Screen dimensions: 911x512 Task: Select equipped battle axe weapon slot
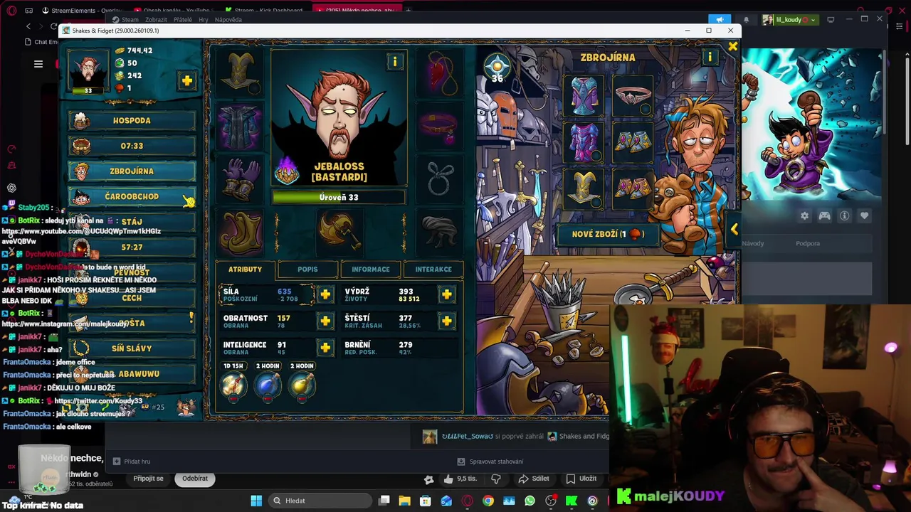[x=339, y=233]
